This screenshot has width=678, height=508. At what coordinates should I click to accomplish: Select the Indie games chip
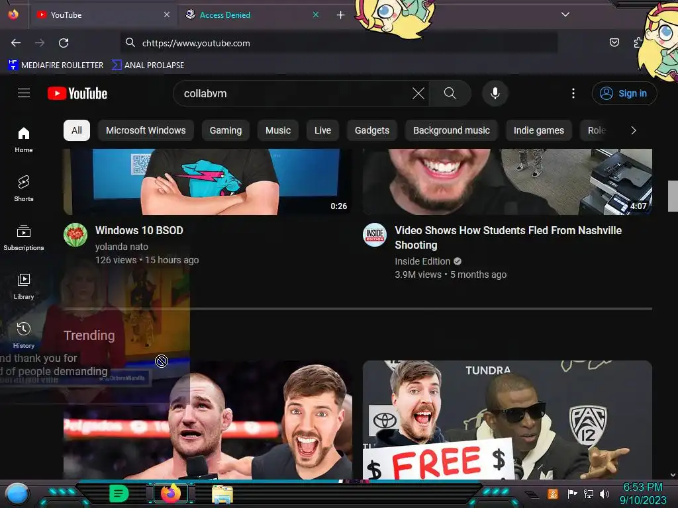click(539, 130)
